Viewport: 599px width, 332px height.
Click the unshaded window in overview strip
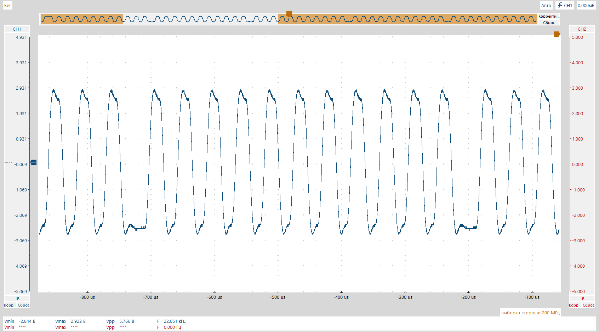pos(200,19)
